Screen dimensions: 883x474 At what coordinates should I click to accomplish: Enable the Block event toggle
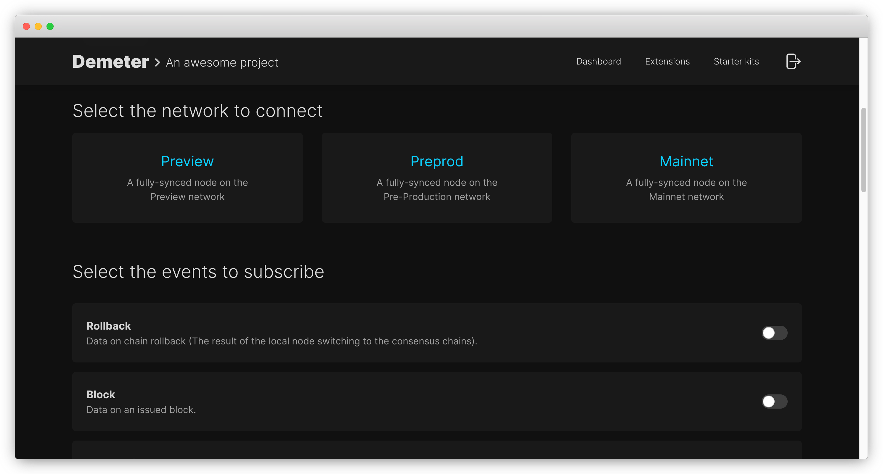774,402
